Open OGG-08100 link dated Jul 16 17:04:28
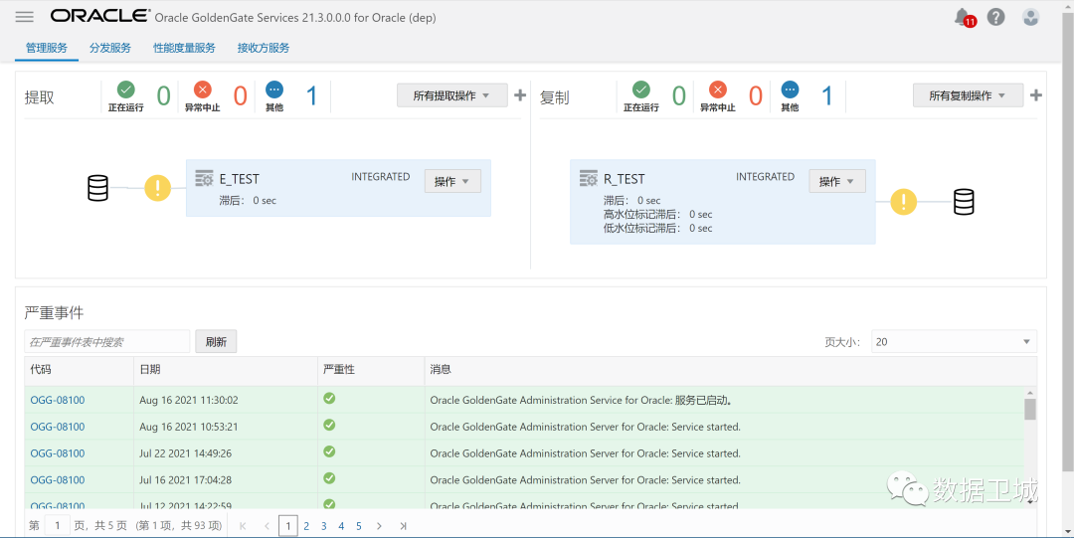 tap(58, 479)
